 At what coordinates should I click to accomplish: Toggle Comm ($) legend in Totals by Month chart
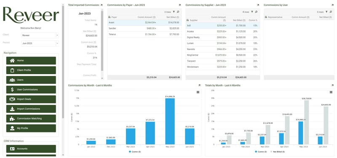[x=261, y=152]
